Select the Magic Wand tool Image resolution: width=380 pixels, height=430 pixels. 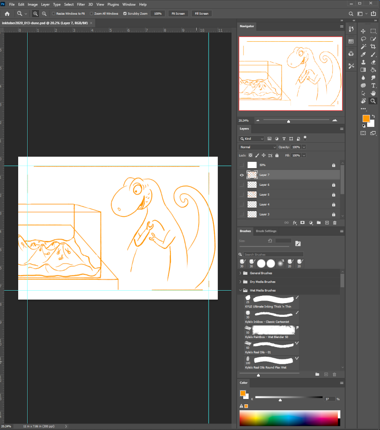pyautogui.click(x=363, y=46)
